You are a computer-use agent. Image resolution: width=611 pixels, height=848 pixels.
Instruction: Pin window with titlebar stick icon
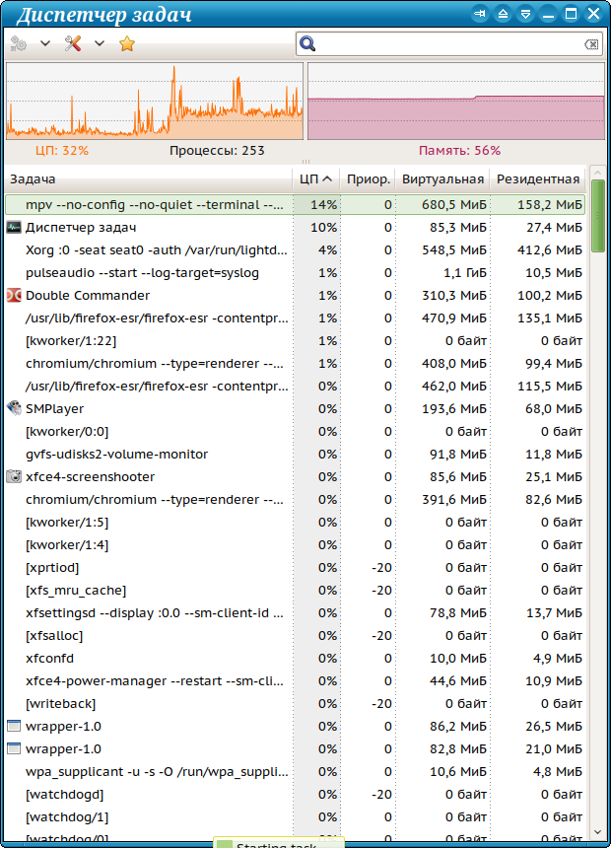pyautogui.click(x=480, y=14)
